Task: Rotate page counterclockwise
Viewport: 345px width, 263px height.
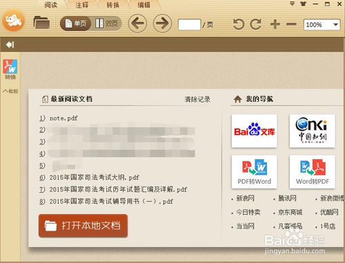Action: click(x=239, y=24)
